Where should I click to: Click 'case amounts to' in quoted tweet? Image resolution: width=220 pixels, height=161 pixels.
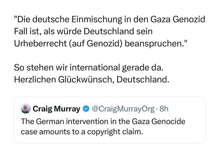click(x=45, y=133)
